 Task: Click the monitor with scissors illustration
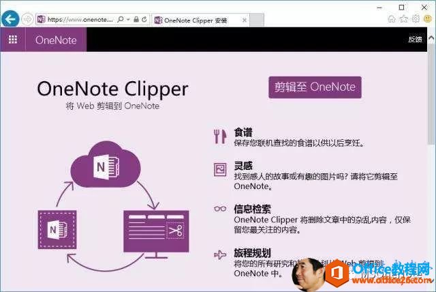(156, 235)
